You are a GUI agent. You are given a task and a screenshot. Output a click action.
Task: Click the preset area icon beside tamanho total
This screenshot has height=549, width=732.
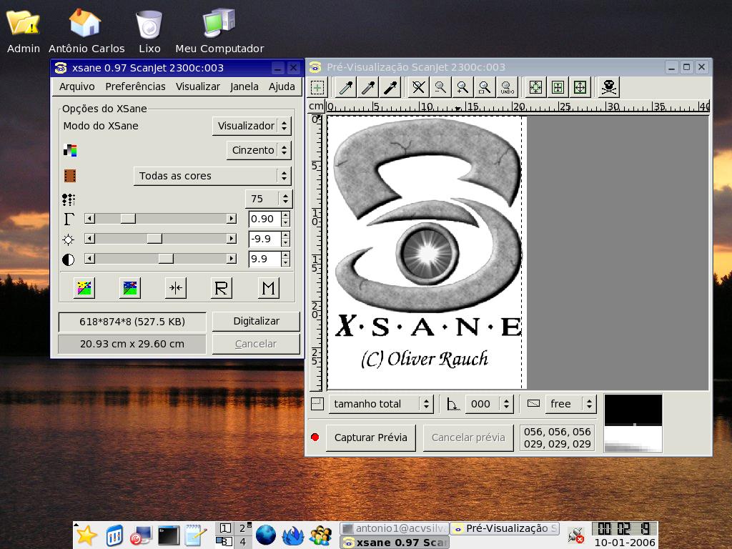point(317,404)
